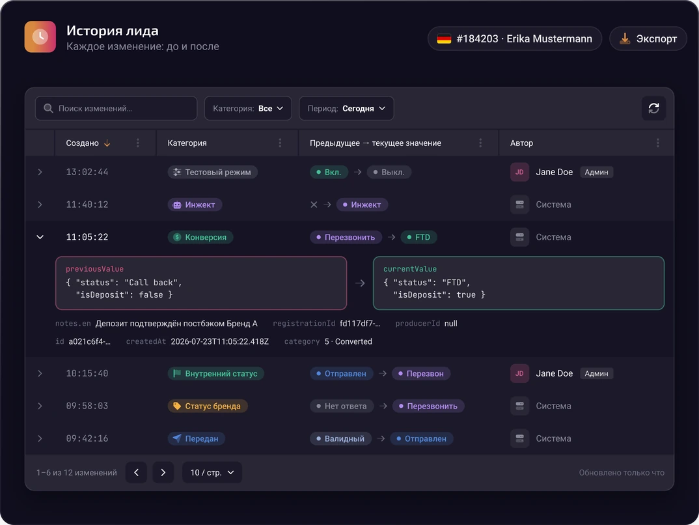Screen dimensions: 699x525
Task: Click the download icon in Экспорт
Action: (x=625, y=39)
